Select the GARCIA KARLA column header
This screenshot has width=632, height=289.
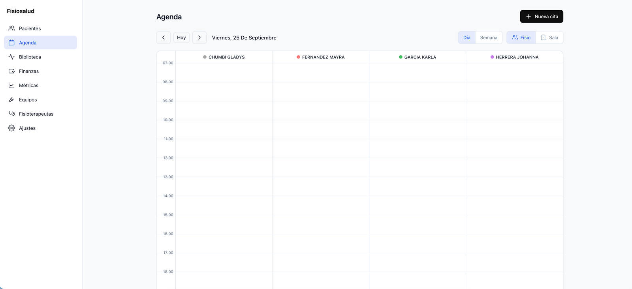click(418, 57)
